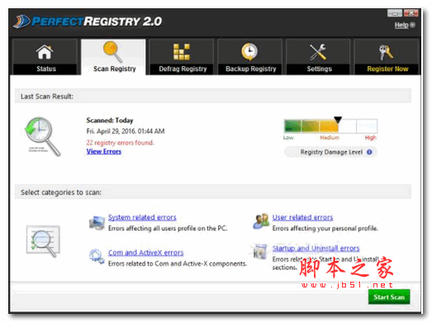Click the scan categories document magnifier icon
The image size is (432, 323).
43,241
